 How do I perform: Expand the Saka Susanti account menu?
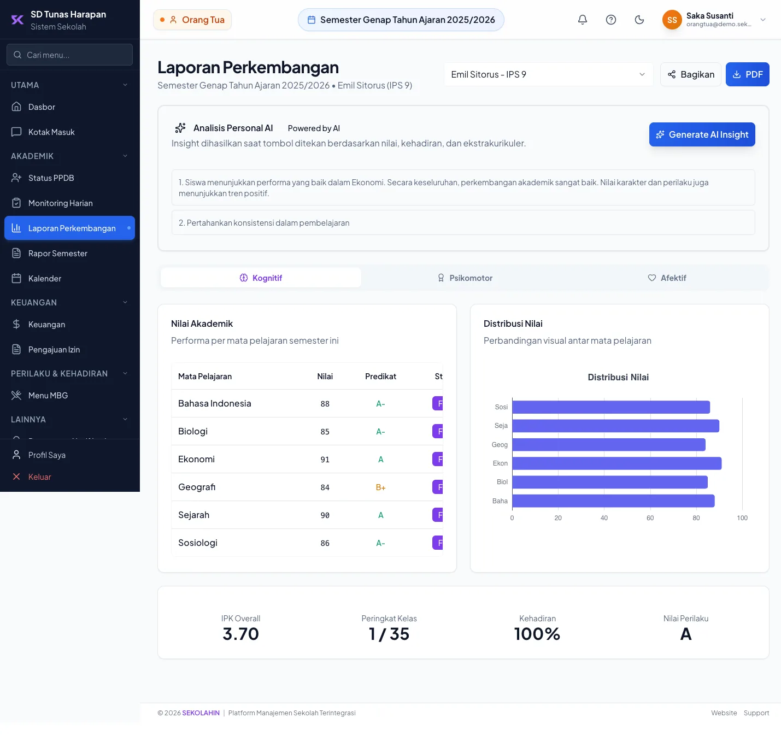[714, 20]
